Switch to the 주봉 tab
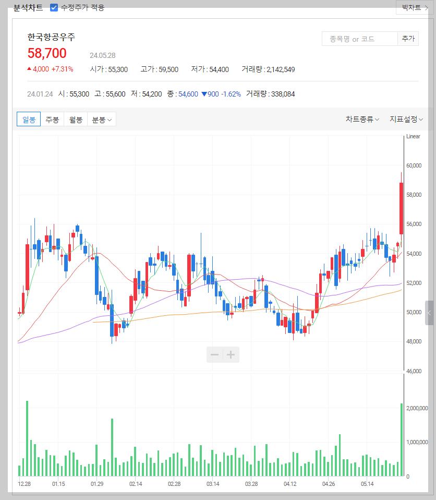 pyautogui.click(x=52, y=120)
